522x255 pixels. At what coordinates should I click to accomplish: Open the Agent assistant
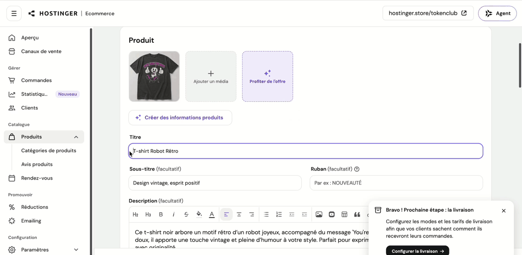point(498,13)
